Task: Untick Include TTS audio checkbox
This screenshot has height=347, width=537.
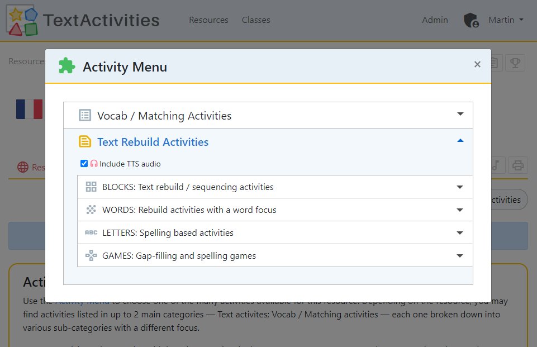Action: (x=84, y=163)
